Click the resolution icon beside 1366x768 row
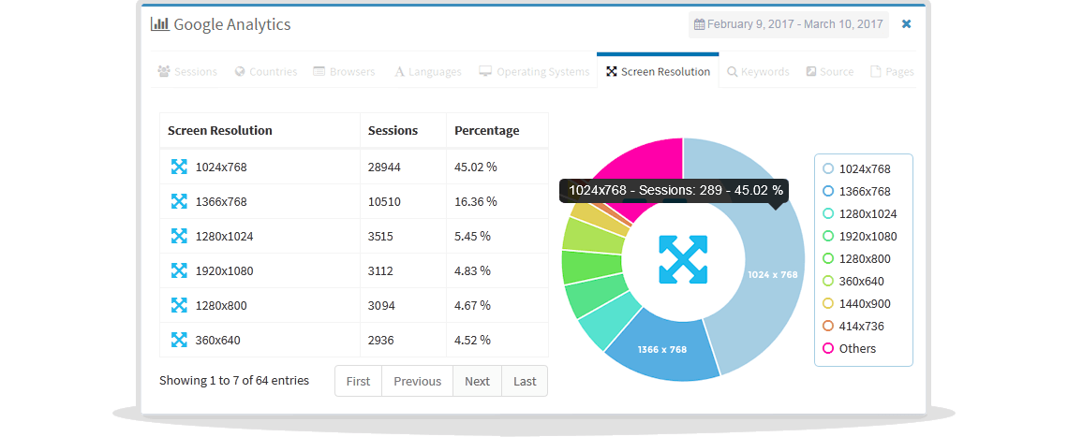This screenshot has height=437, width=1068. tap(178, 201)
